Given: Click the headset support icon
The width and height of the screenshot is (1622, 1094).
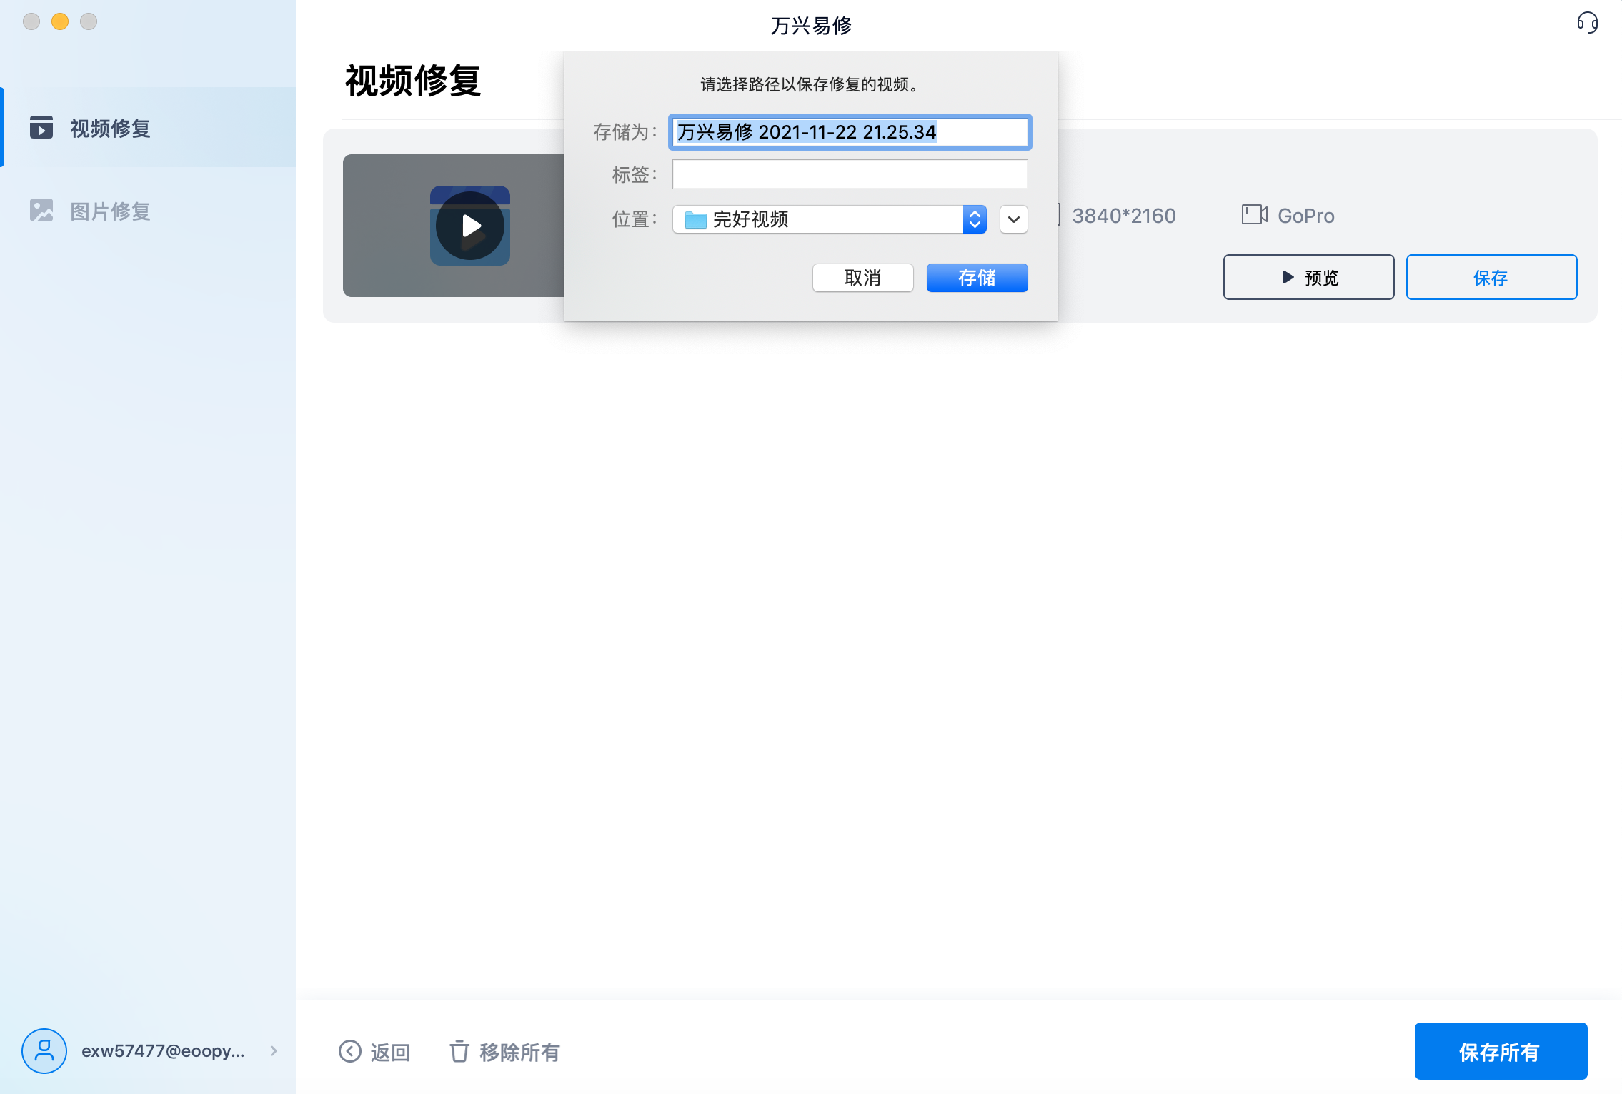Looking at the screenshot, I should click(1588, 24).
